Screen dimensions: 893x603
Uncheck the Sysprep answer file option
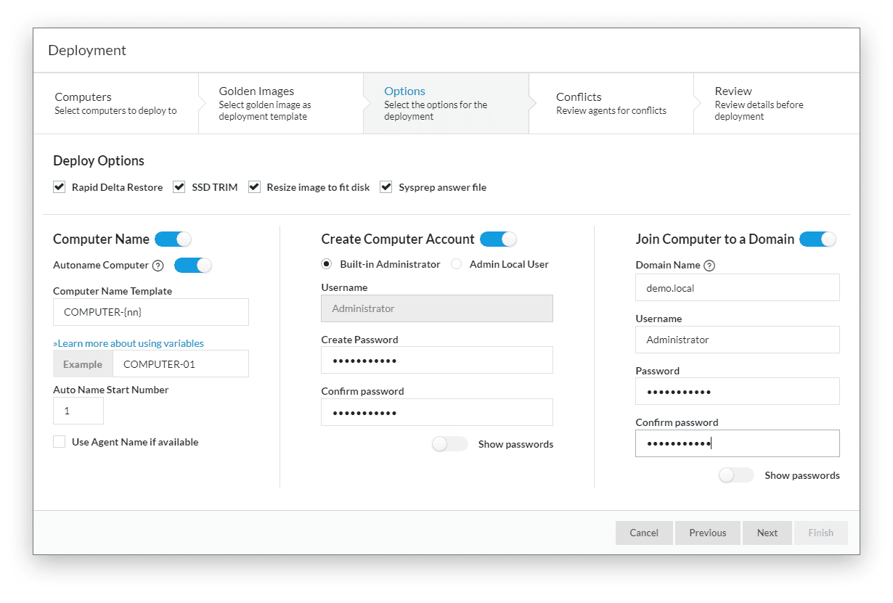tap(386, 186)
